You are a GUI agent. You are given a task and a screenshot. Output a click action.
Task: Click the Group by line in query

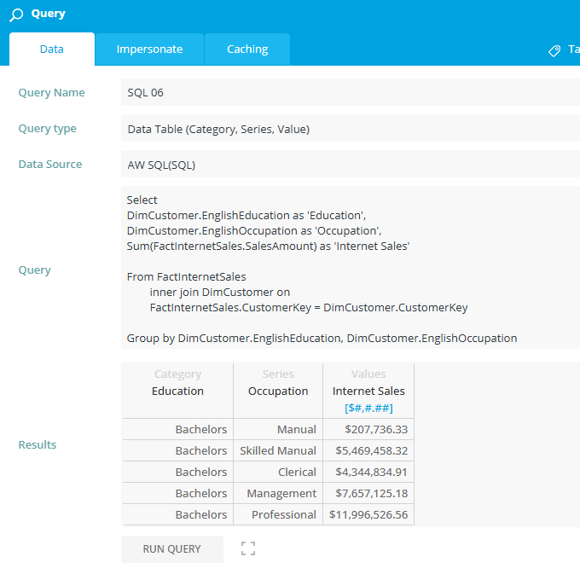(x=322, y=338)
